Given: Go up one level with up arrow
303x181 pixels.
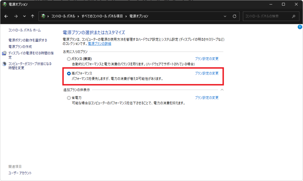Looking at the screenshot, I should 33,16.
